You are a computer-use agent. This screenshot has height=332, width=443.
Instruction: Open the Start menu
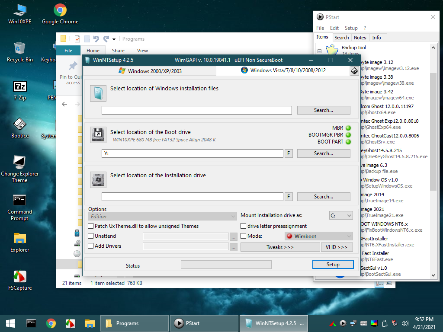coord(10,323)
